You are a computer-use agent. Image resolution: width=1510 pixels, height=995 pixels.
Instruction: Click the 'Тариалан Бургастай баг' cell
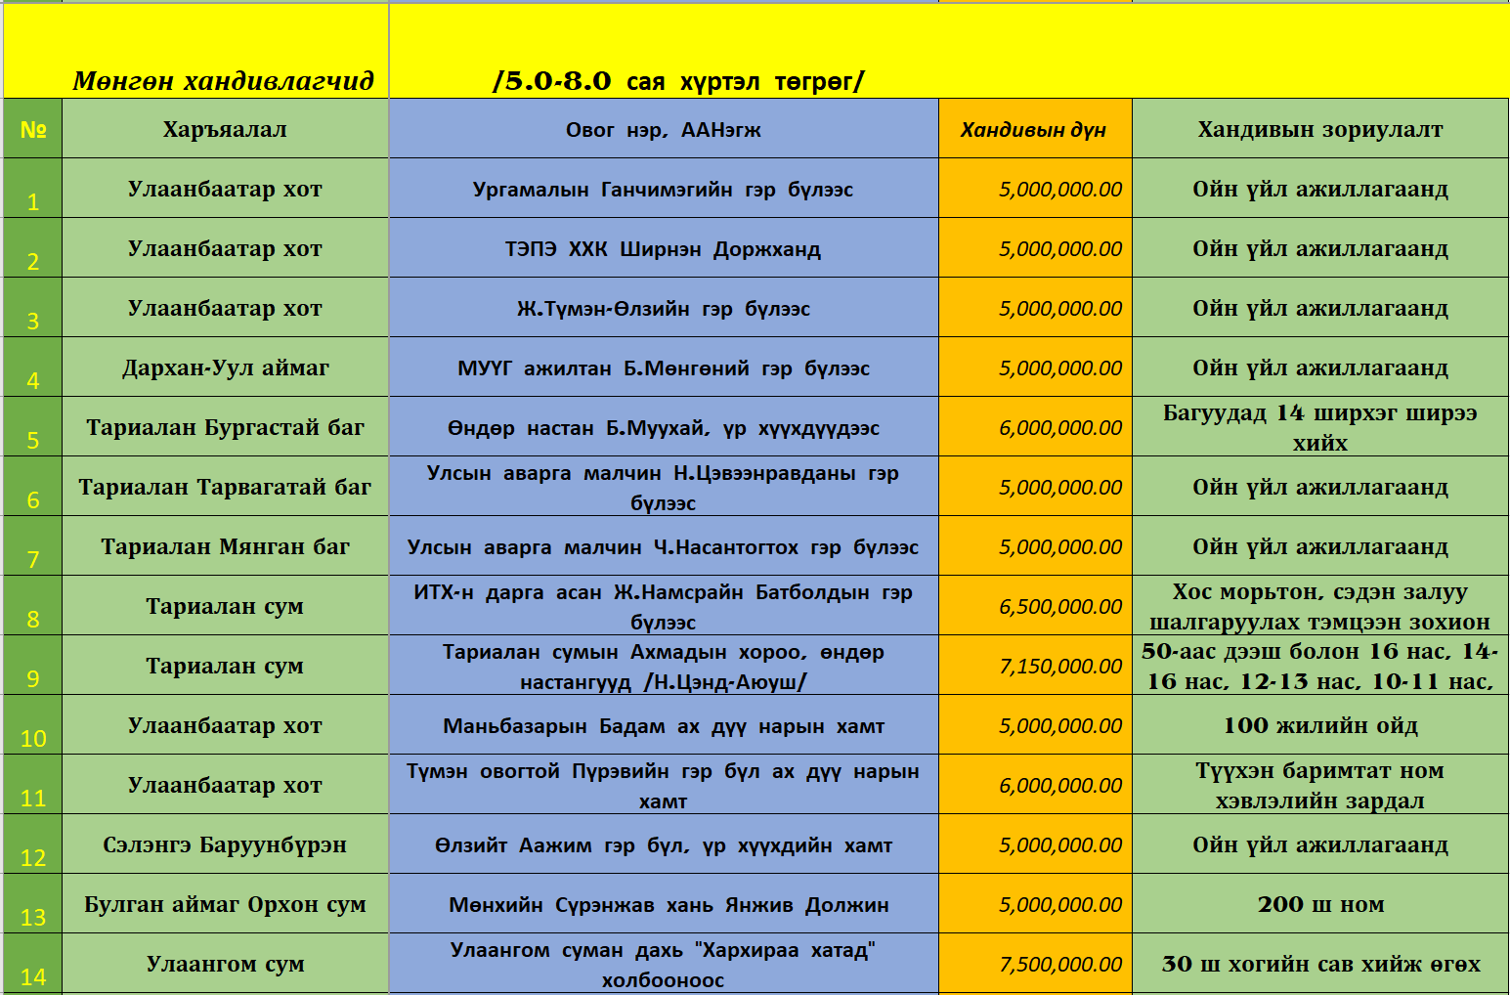click(225, 427)
